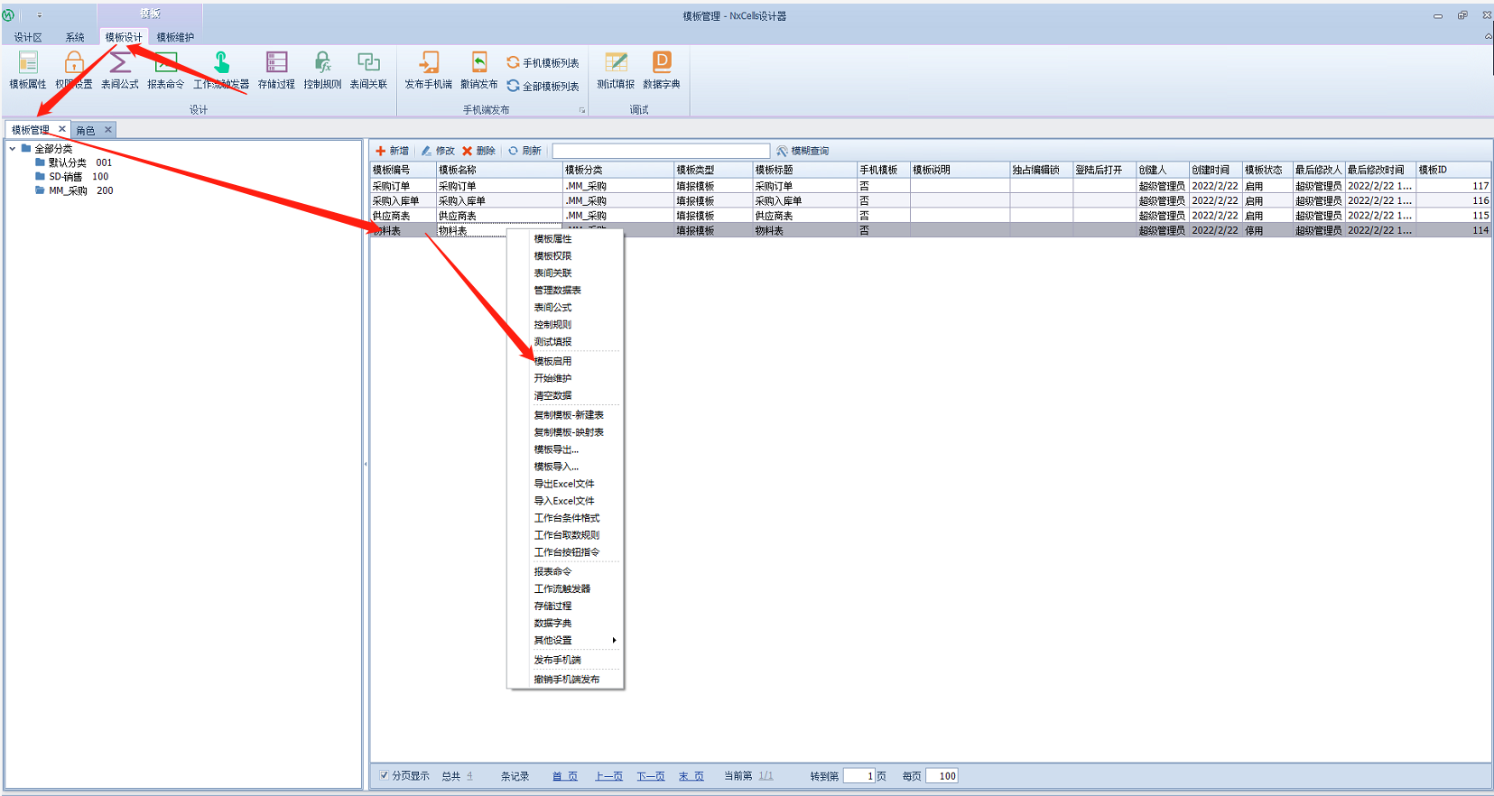The width and height of the screenshot is (1494, 796).
Task: Click the search input field
Action: [661, 151]
